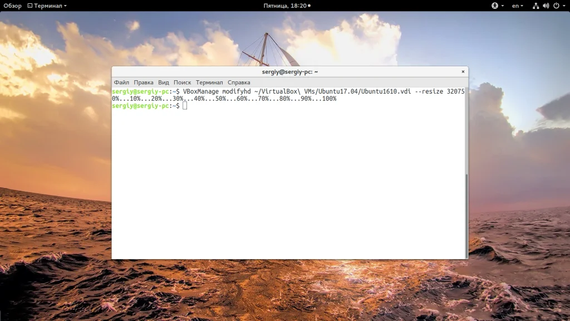Open the Вид menu

pos(163,82)
